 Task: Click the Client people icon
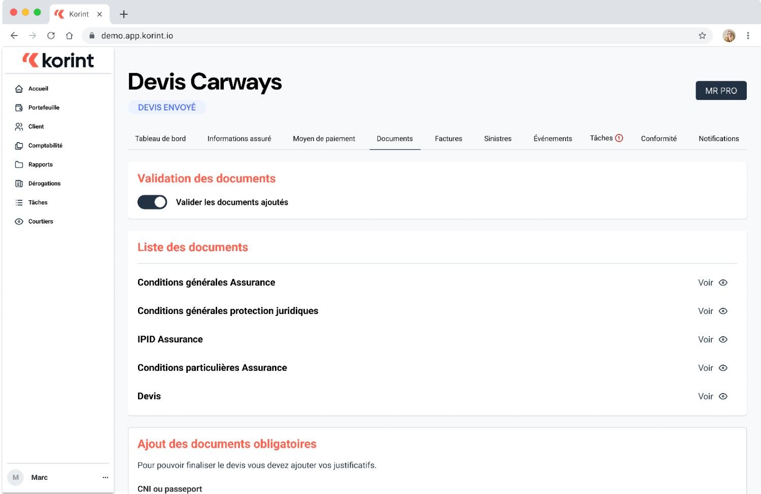pyautogui.click(x=19, y=127)
